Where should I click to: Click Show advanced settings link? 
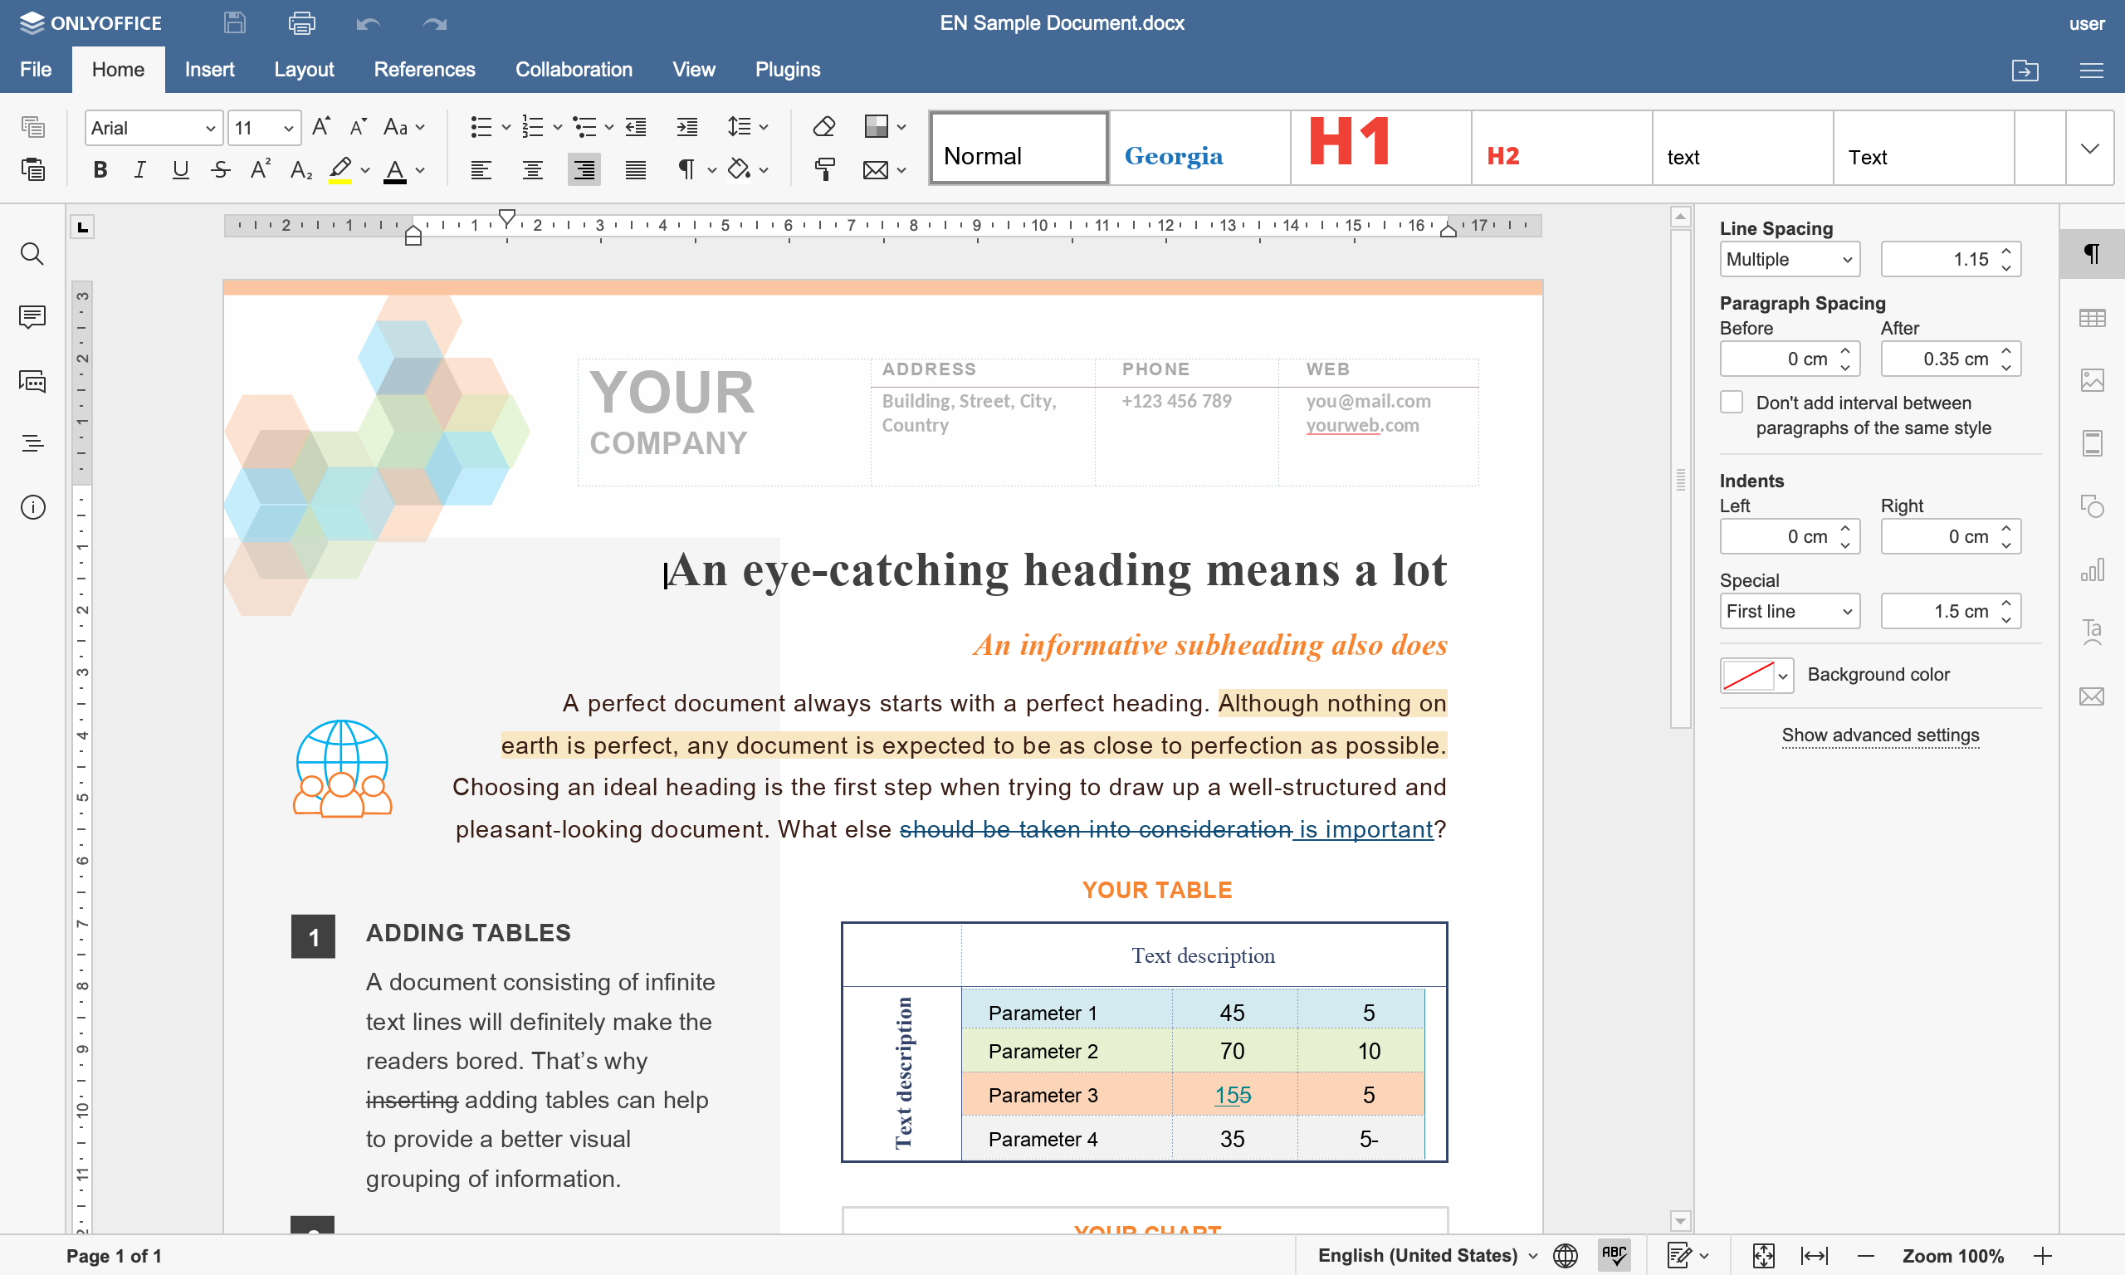click(x=1879, y=735)
